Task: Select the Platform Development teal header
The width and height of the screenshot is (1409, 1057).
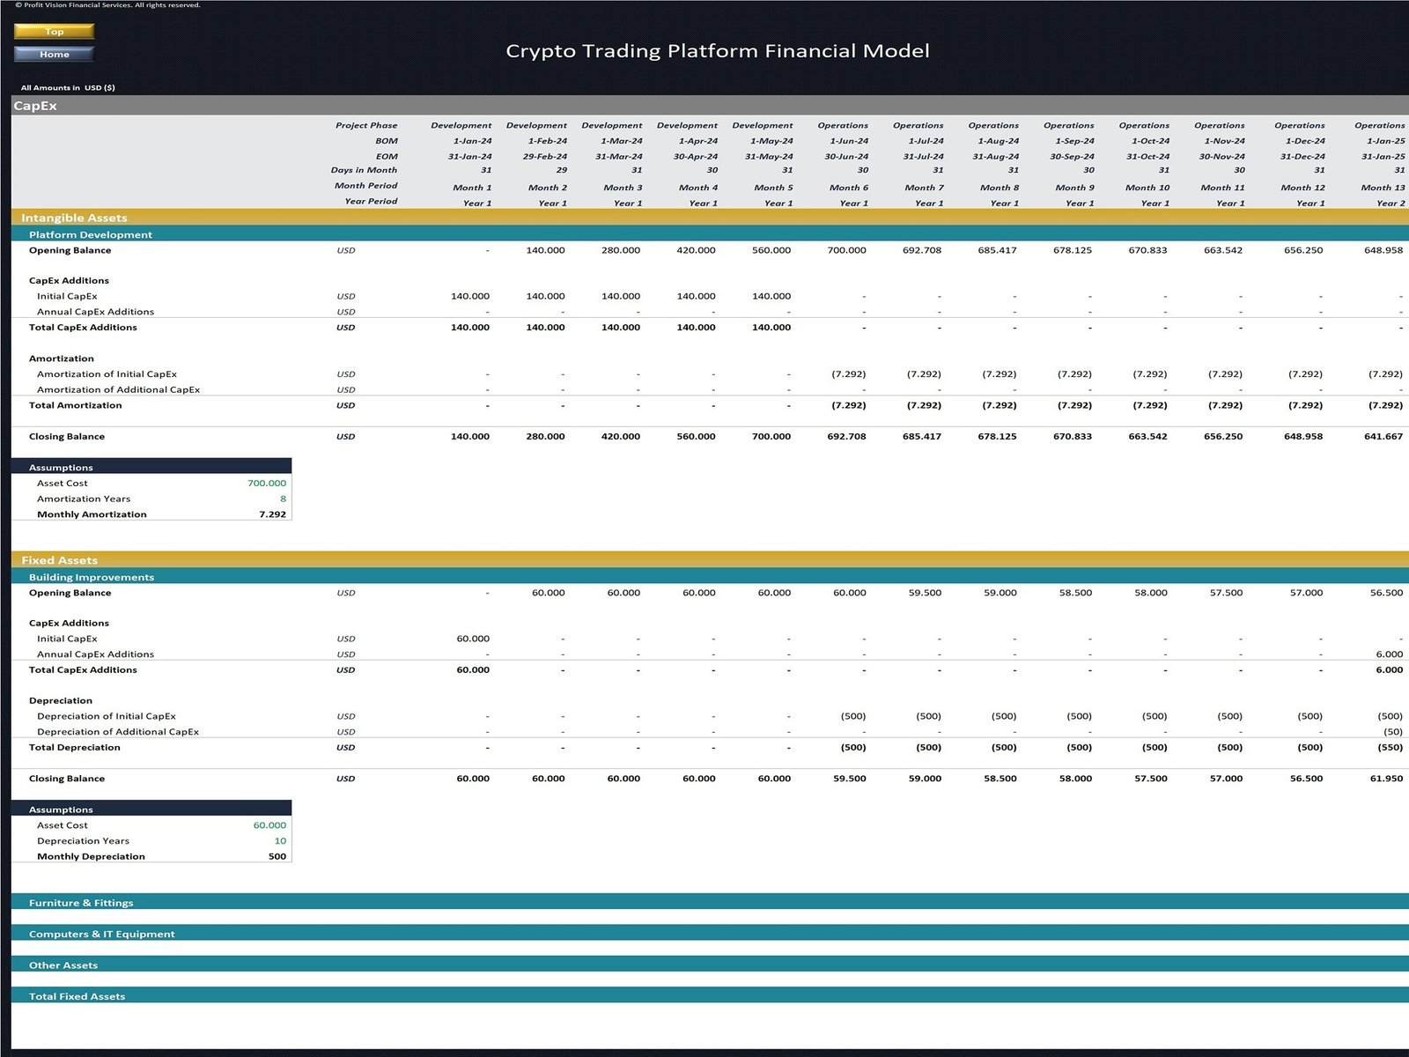Action: coord(90,234)
